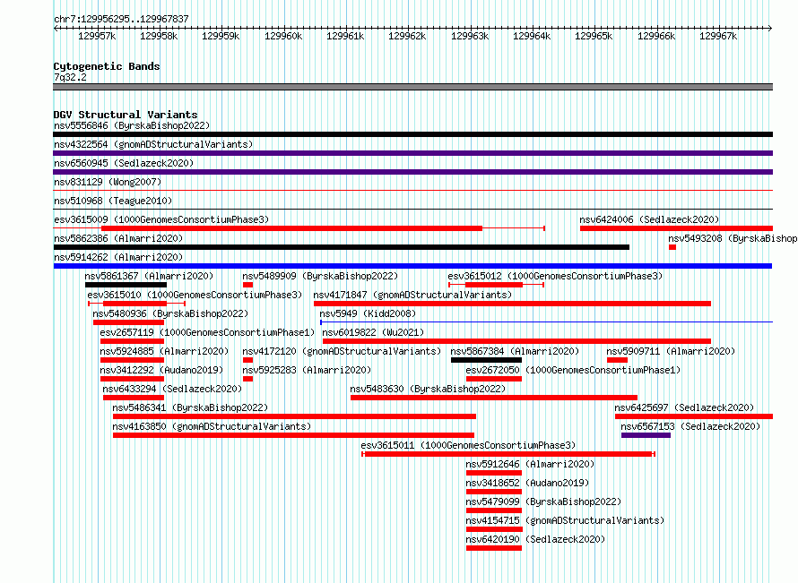
Task: Open nsv4163850 gnomADStructuralVariants label
Action: tap(212, 426)
